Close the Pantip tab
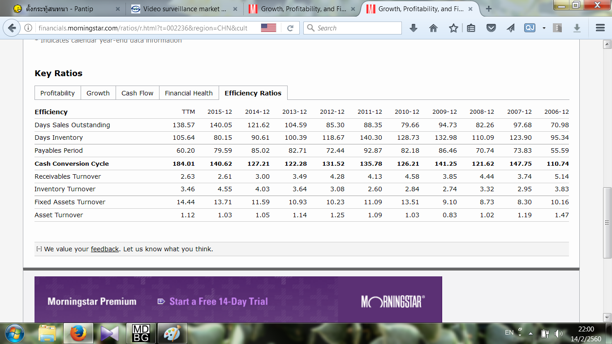The width and height of the screenshot is (612, 344). [x=117, y=9]
